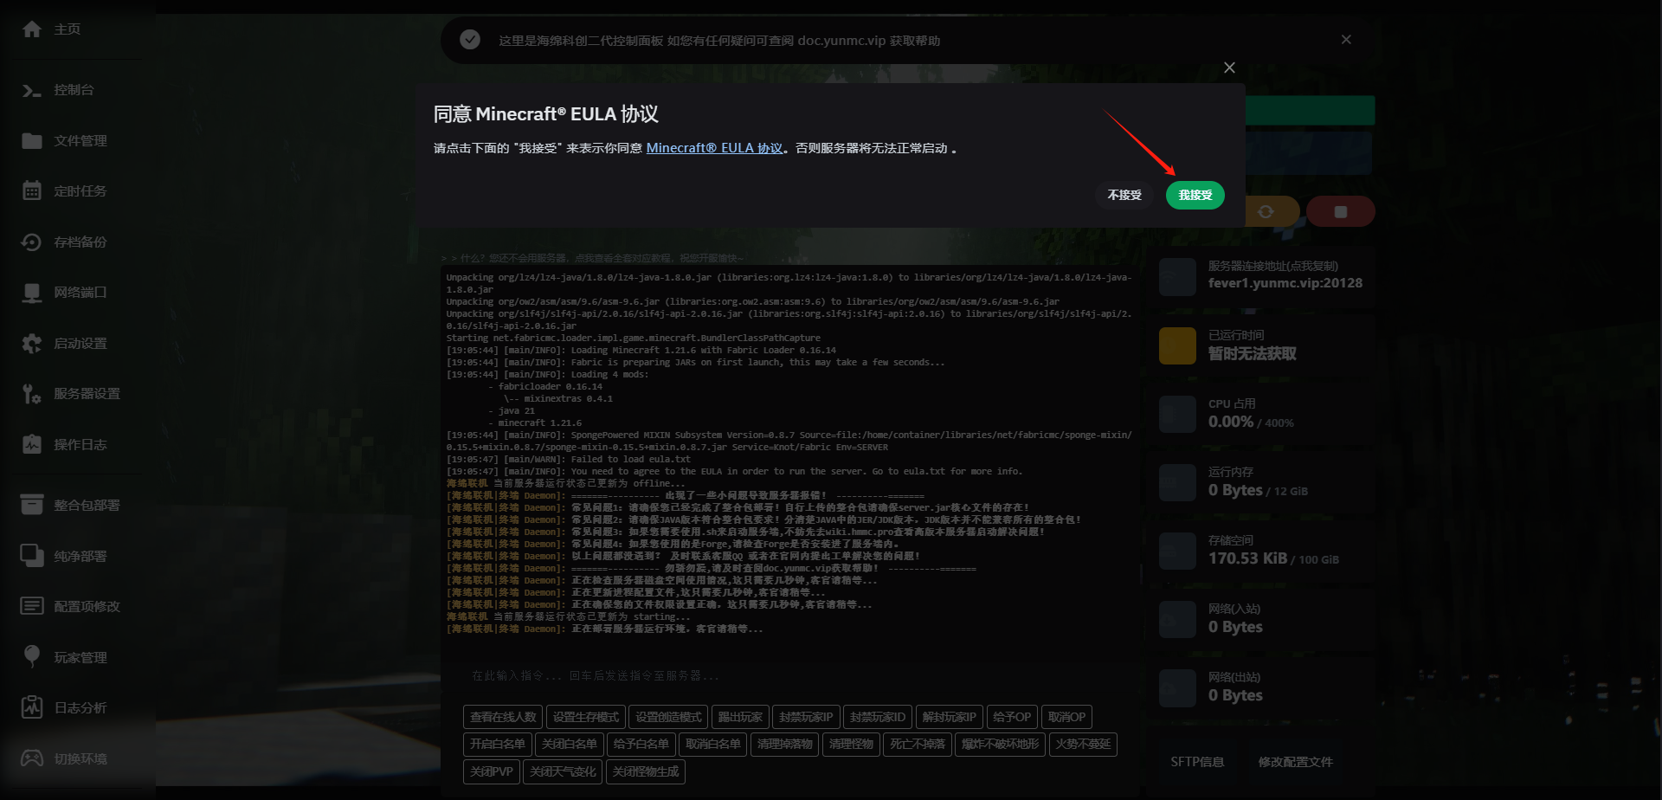Focus the console command input field
Image resolution: width=1662 pixels, height=800 pixels.
789,675
